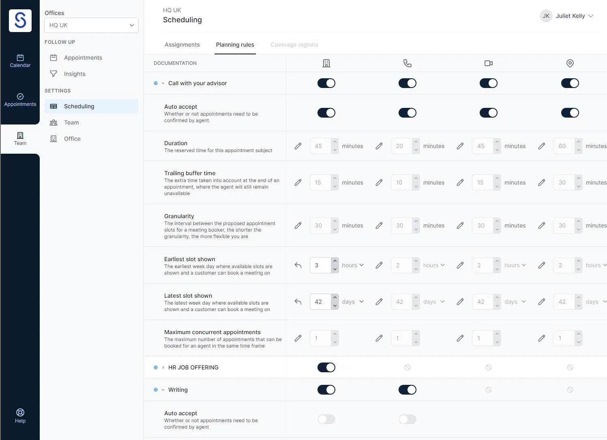Image resolution: width=607 pixels, height=440 pixels.
Task: Click the location pin column icon
Action: (x=570, y=63)
